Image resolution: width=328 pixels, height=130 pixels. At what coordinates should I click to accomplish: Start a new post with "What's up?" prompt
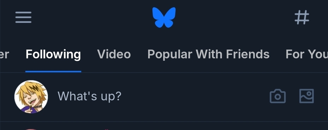(90, 96)
